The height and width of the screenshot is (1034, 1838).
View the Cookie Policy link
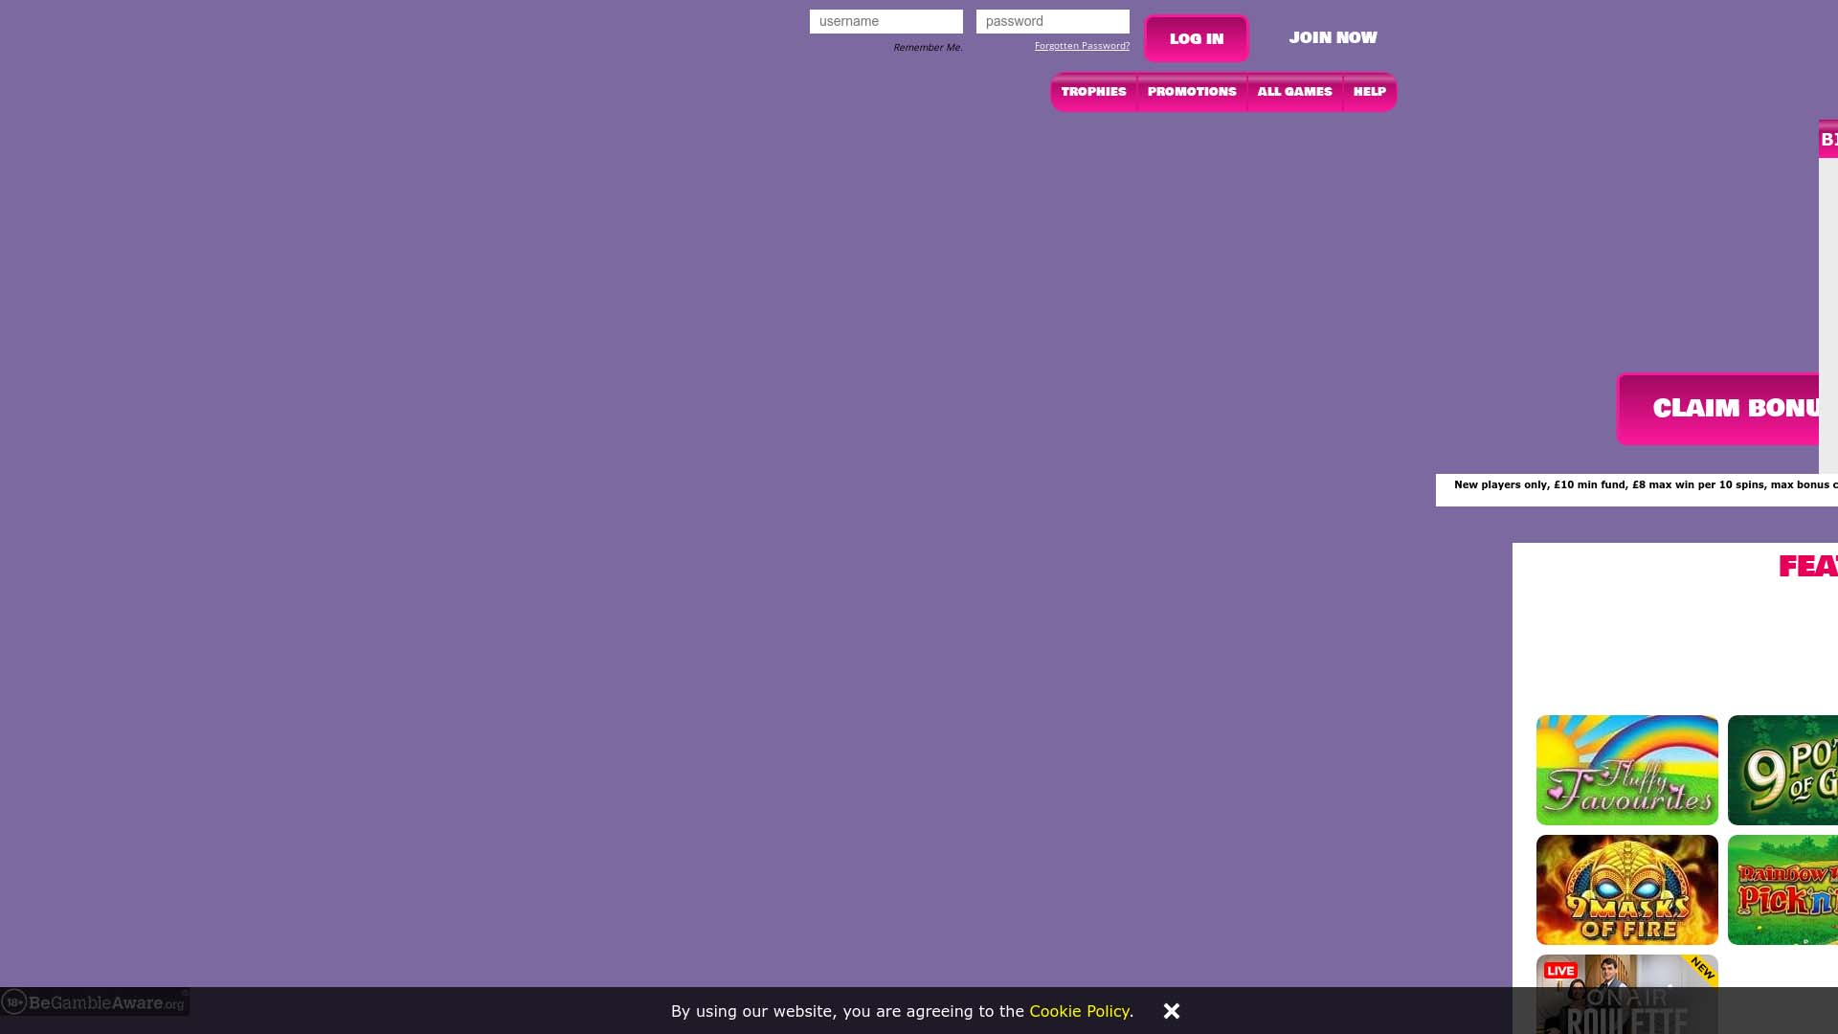point(1079,1011)
